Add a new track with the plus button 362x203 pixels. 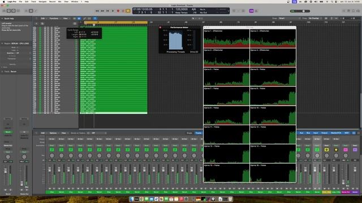point(36,24)
